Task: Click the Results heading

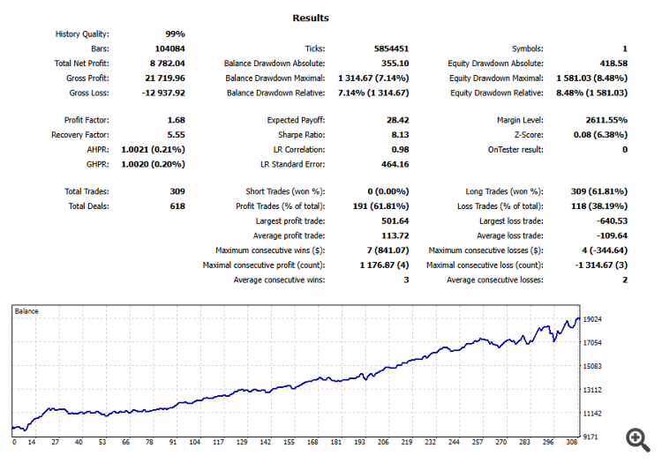Action: tap(311, 19)
